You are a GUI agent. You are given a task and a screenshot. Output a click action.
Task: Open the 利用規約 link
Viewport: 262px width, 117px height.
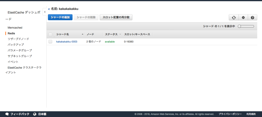coord(251,114)
